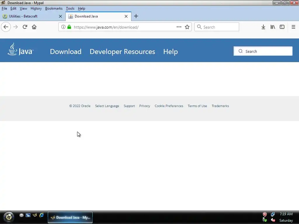The height and width of the screenshot is (224, 299).
Task: Click the taskbar clock showing 7:19 AM
Action: coord(286,214)
